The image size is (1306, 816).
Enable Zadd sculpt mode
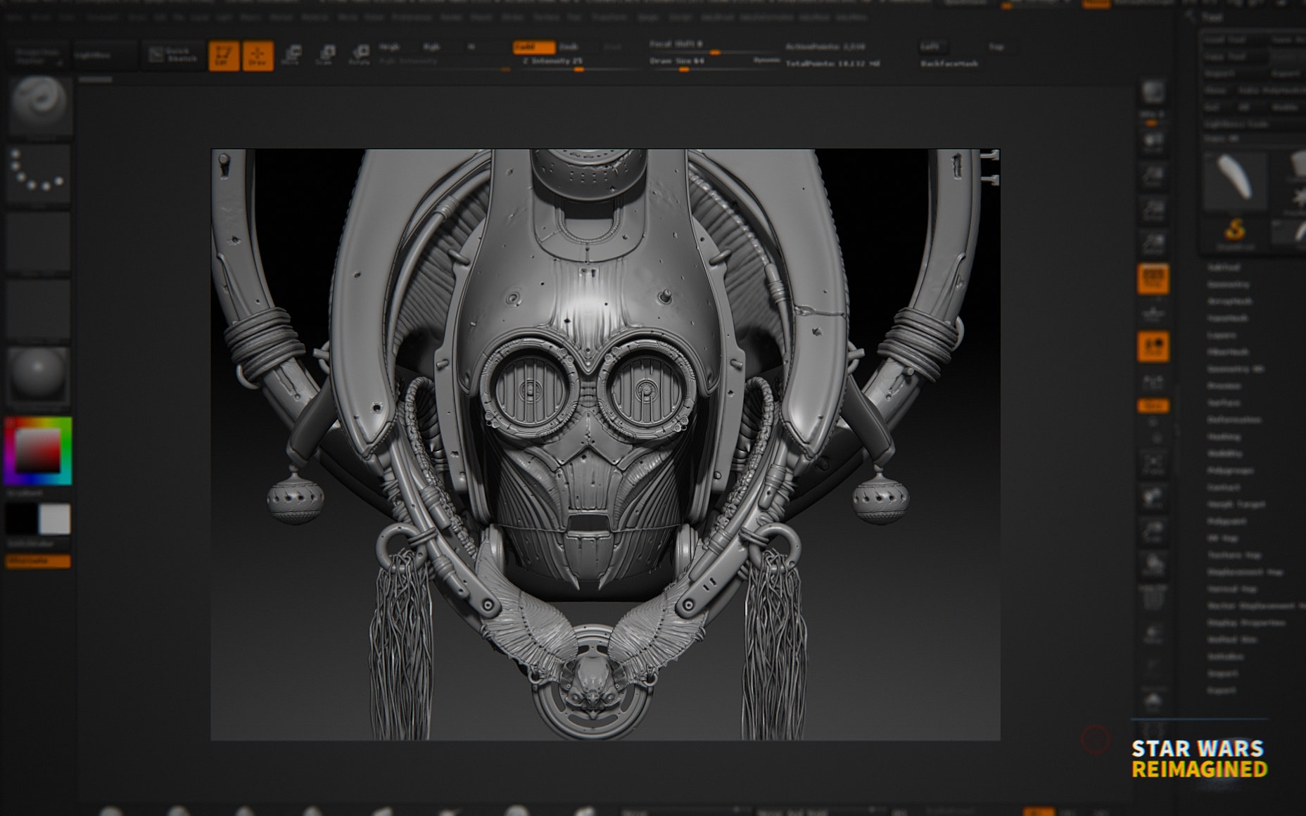(x=533, y=46)
